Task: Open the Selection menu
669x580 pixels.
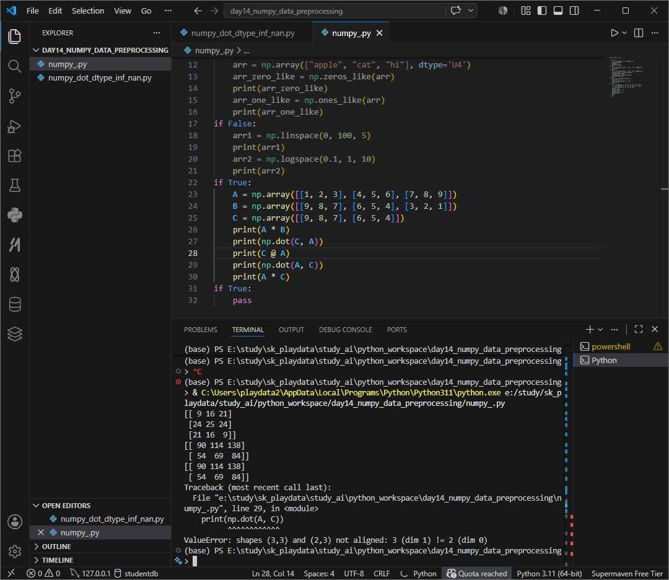Action: click(x=88, y=11)
